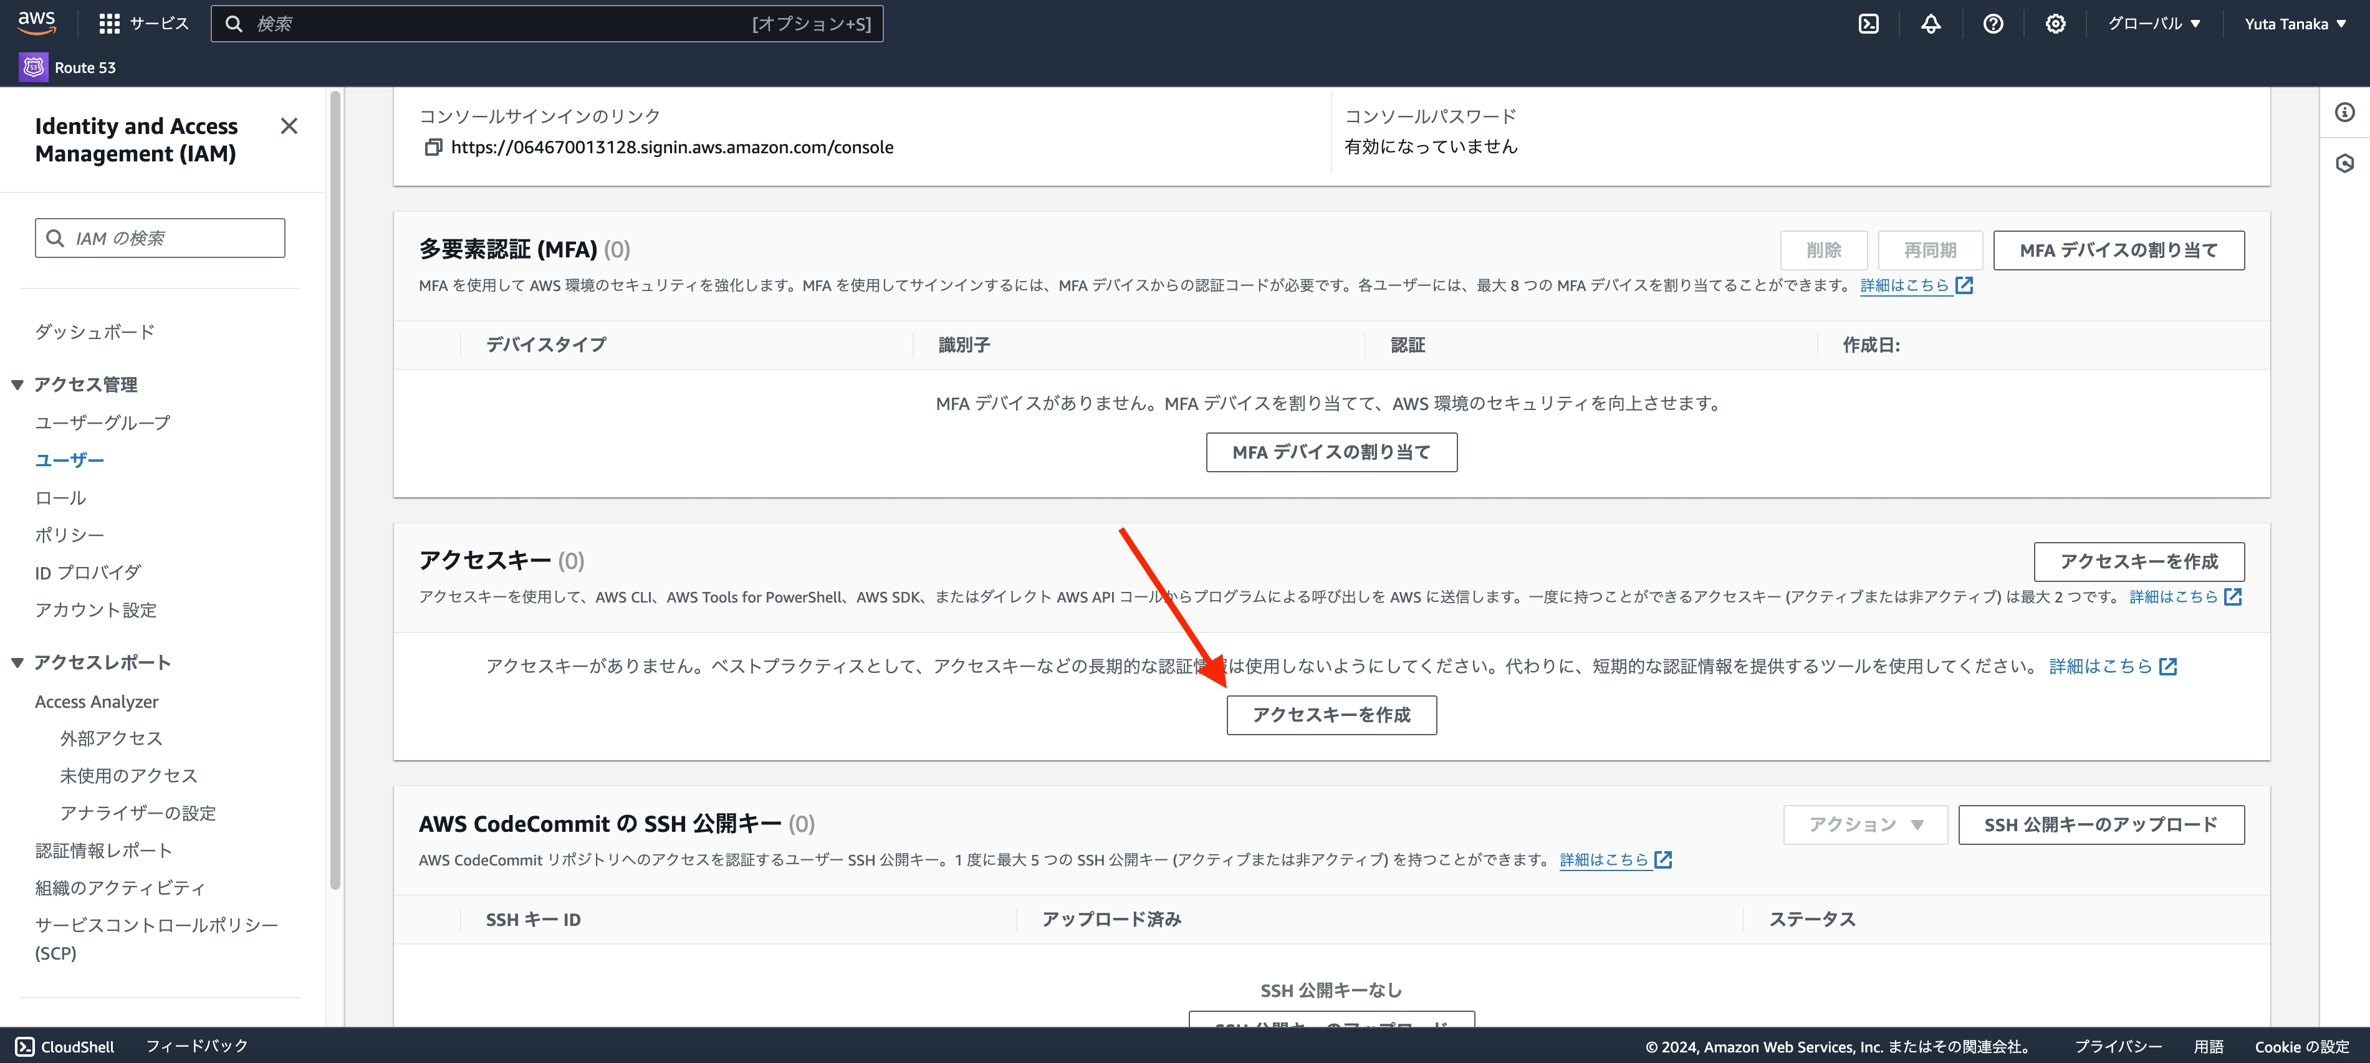
Task: Click the CloudShell icon in footer
Action: (x=25, y=1046)
